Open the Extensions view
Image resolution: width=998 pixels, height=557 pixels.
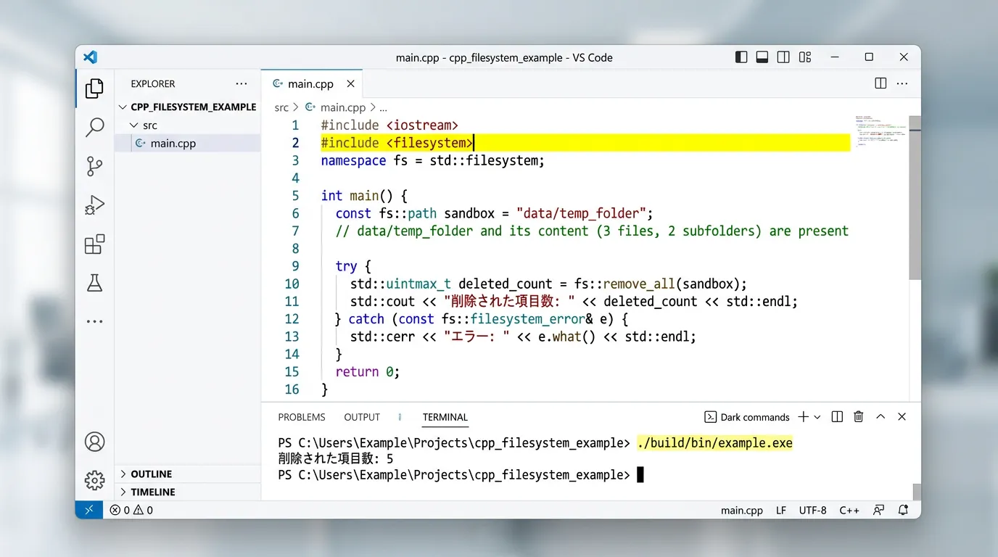94,244
